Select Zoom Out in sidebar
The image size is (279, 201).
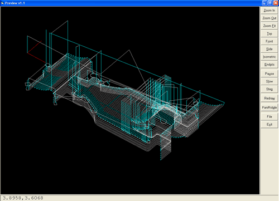click(x=269, y=18)
